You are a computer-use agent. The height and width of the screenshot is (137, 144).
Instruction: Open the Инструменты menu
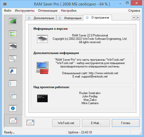click(25, 11)
